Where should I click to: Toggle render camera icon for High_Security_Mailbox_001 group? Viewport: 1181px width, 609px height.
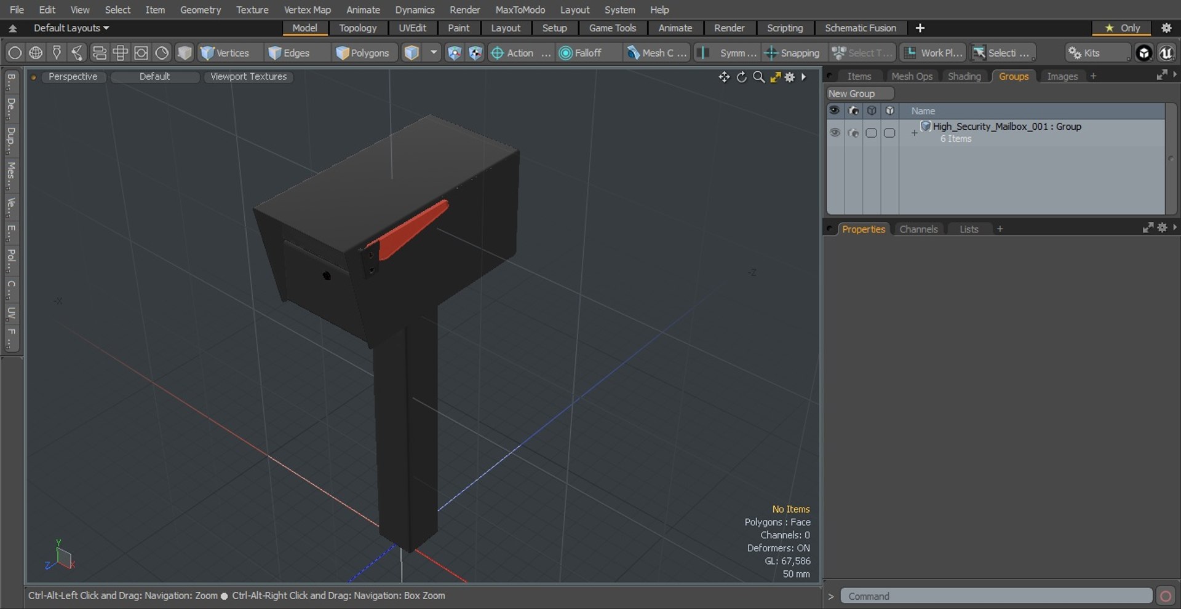point(853,133)
